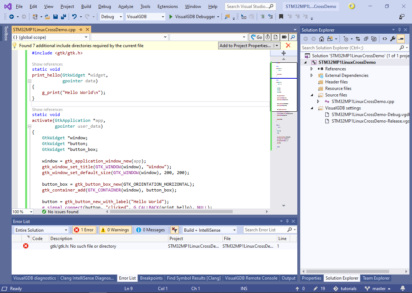Screen dimensions: 412x293
Task: Click the Open File folder icon
Action: [47, 17]
